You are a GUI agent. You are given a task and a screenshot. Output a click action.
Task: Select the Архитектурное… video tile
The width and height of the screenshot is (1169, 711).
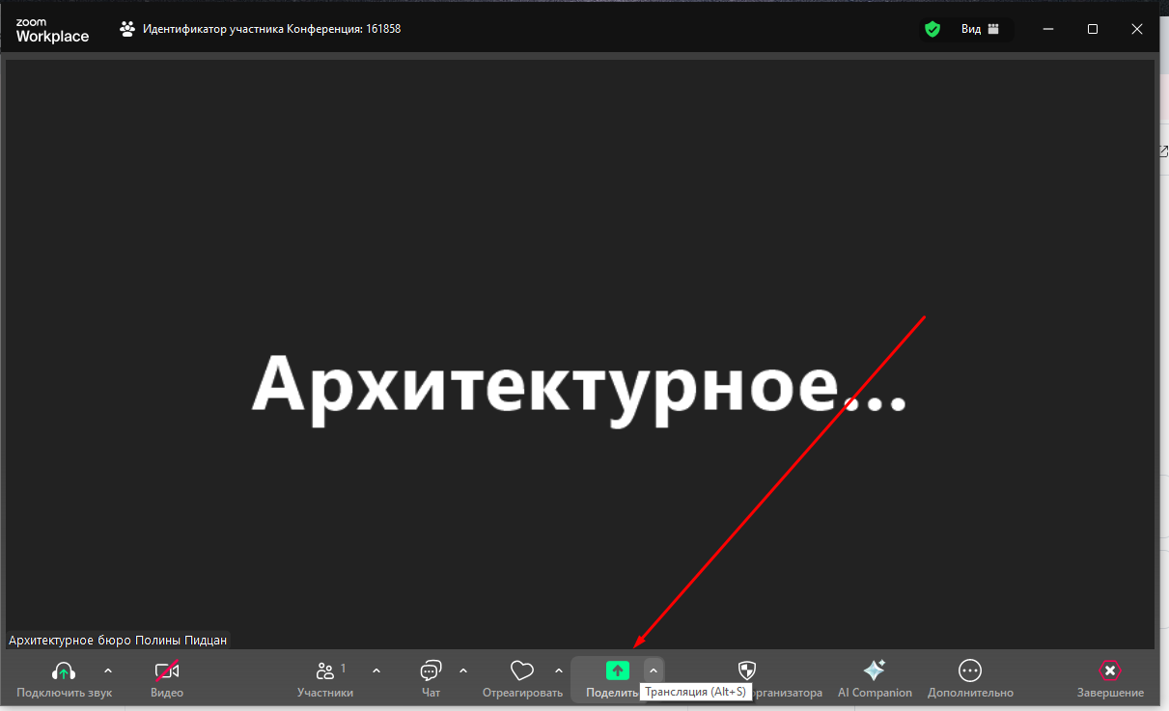(x=579, y=289)
